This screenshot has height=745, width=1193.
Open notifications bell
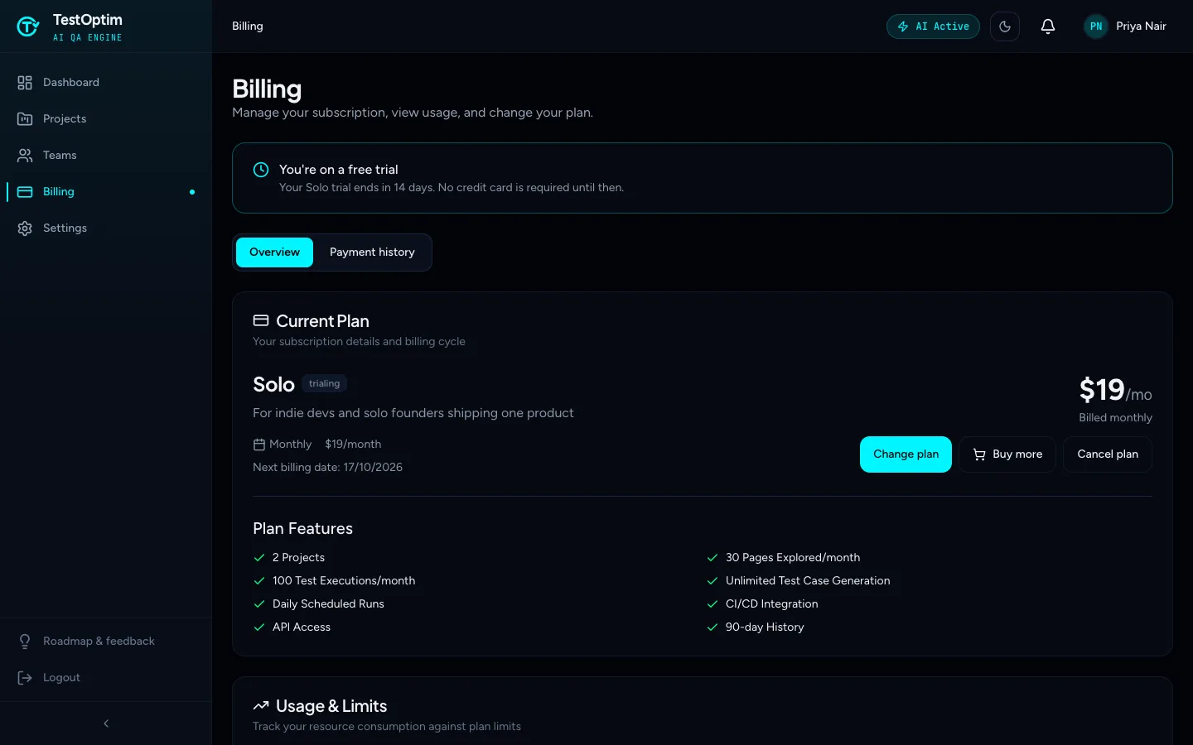1048,26
